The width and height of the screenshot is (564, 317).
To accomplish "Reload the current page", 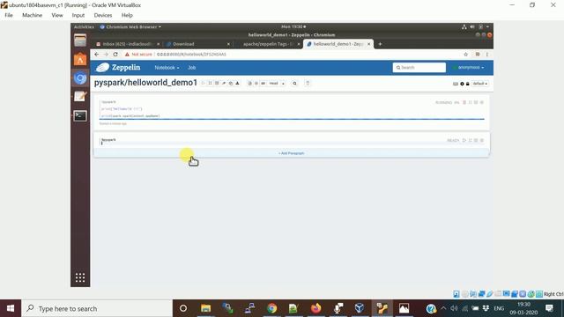I will pyautogui.click(x=115, y=55).
